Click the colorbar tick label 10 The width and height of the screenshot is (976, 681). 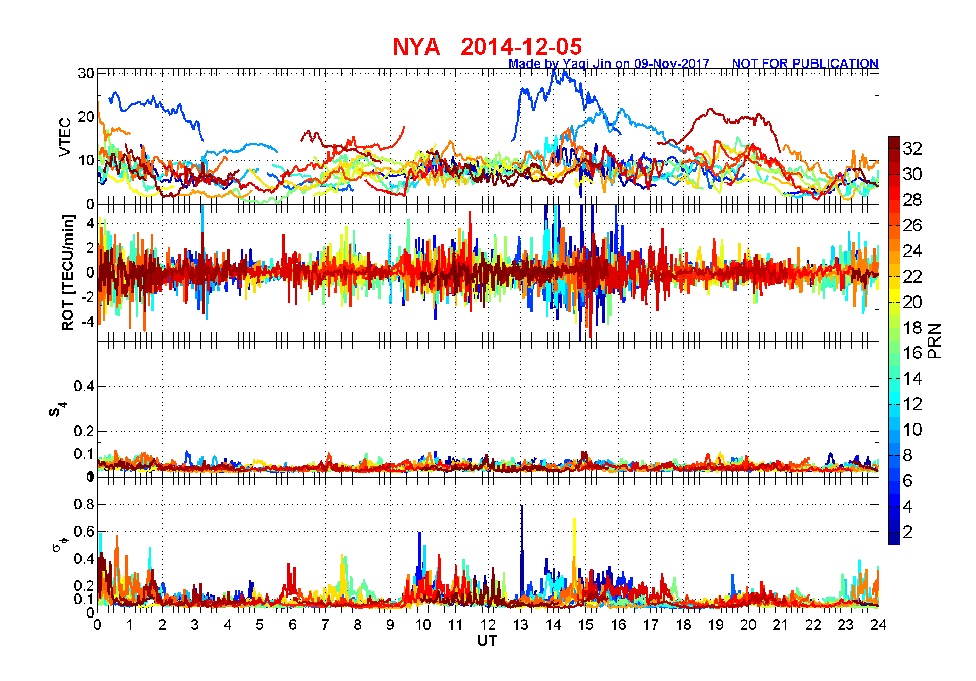pos(912,430)
